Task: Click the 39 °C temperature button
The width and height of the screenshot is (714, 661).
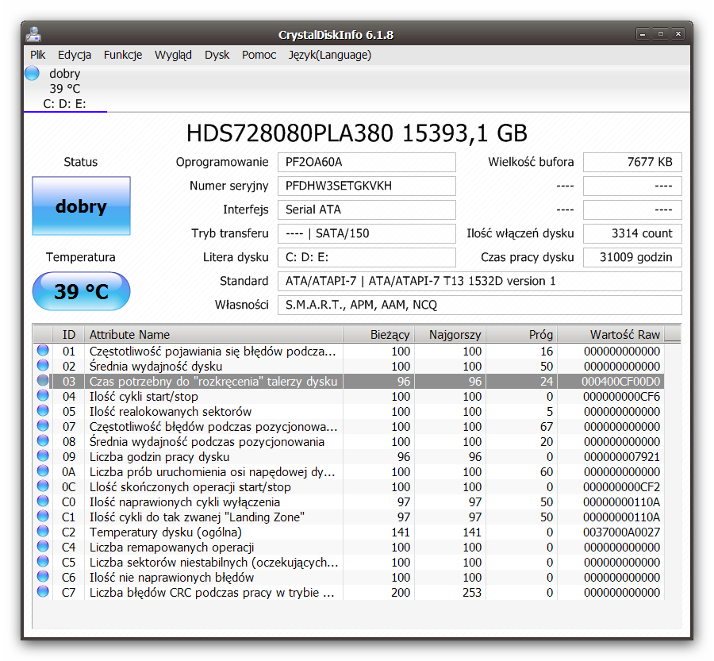Action: (81, 291)
